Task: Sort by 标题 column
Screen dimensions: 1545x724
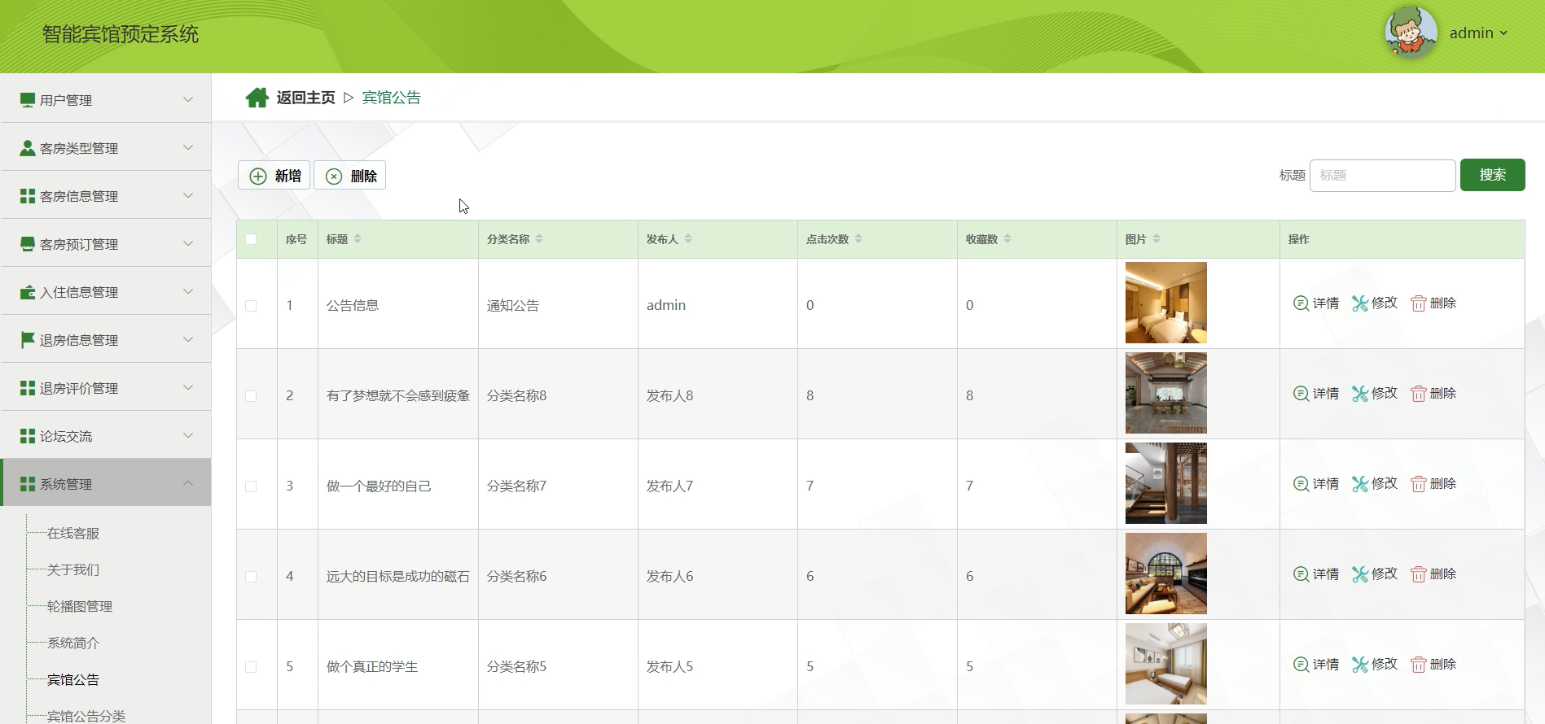Action: pos(358,239)
